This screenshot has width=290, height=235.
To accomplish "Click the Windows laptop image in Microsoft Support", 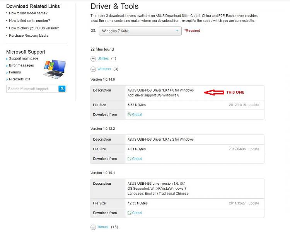I will pyautogui.click(x=55, y=69).
